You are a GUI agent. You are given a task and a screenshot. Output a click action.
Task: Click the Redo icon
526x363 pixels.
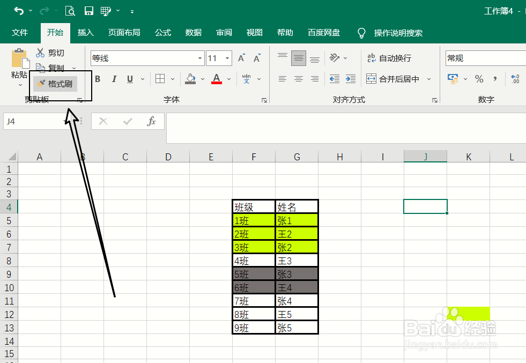pyautogui.click(x=44, y=11)
